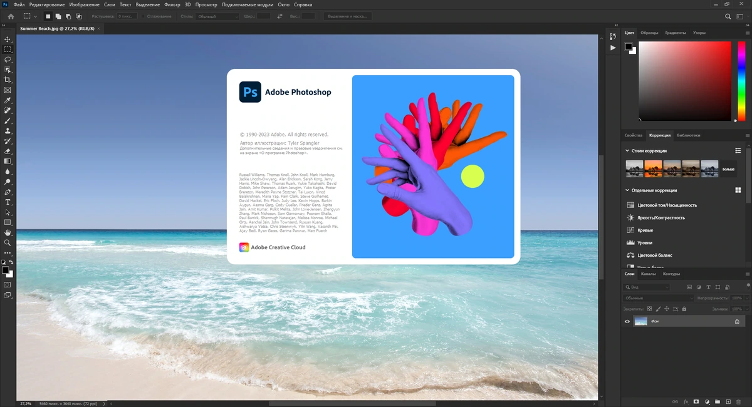Open the Изображение menu
The width and height of the screenshot is (752, 407).
tap(85, 4)
